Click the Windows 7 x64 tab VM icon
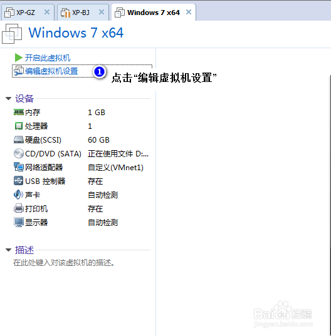This screenshot has width=331, height=336. click(120, 13)
